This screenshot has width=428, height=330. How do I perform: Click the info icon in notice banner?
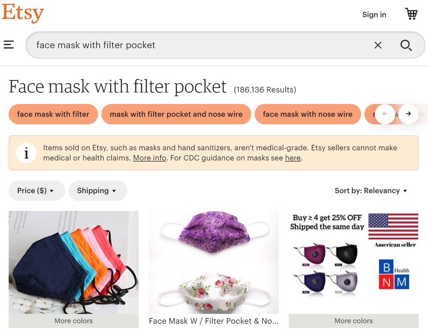tap(26, 153)
